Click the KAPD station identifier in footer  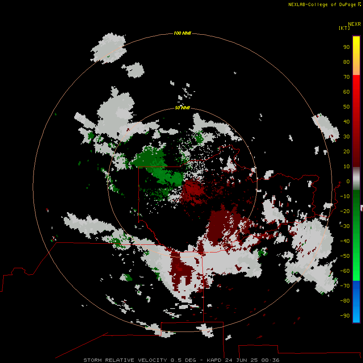215,360
